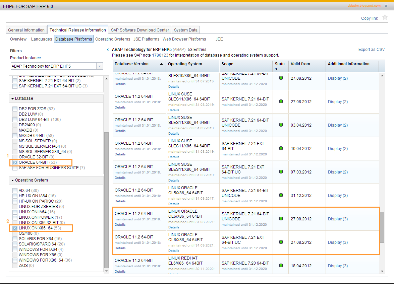Viewport: 394px width, 284px height.
Task: Click the Export as CSV link
Action: (371, 49)
